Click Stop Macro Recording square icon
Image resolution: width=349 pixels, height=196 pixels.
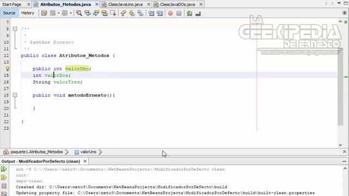point(179,13)
